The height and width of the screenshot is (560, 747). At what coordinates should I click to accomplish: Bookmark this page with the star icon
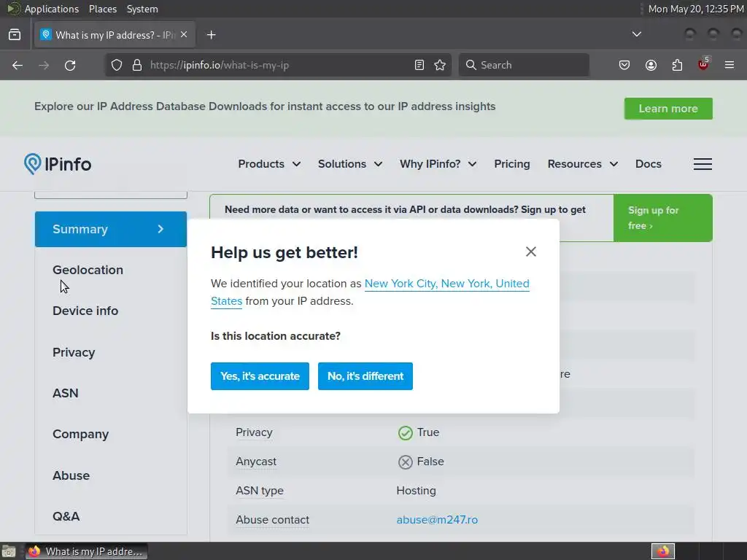(x=440, y=65)
